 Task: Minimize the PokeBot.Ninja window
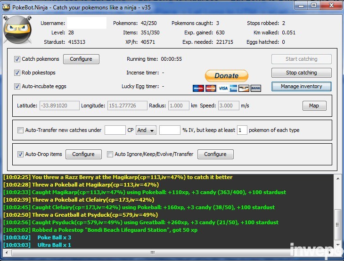[x=301, y=6]
